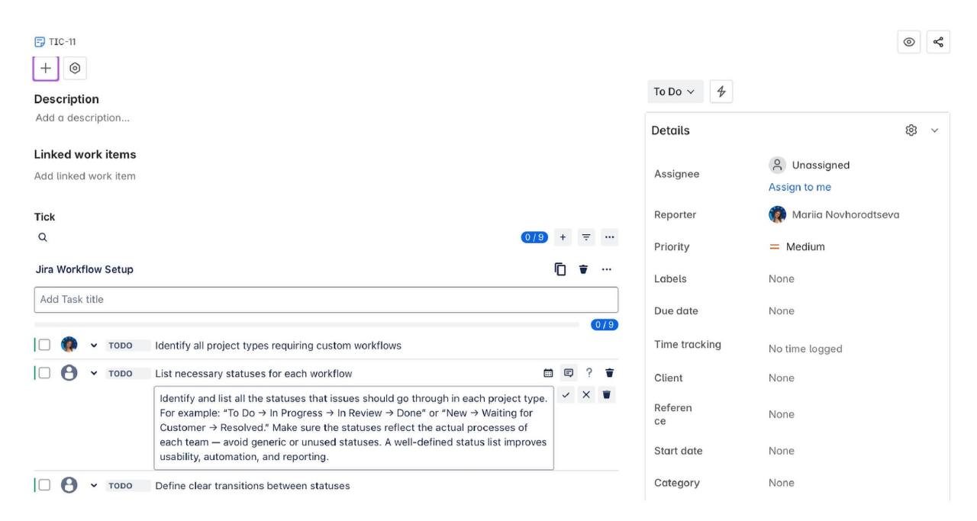
Task: Check off 'Identify all project types' task
Action: pyautogui.click(x=44, y=345)
